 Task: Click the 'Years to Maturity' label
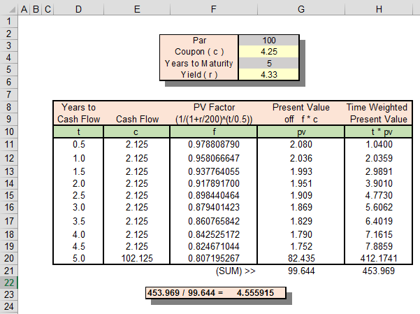(198, 63)
